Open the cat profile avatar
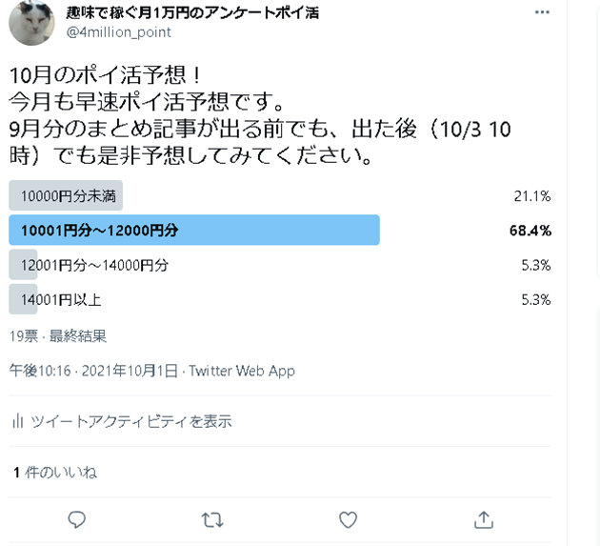 (31, 23)
